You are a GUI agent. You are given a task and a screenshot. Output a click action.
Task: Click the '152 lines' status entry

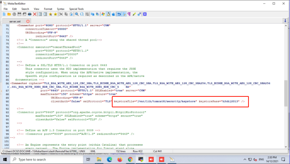pos(121,151)
